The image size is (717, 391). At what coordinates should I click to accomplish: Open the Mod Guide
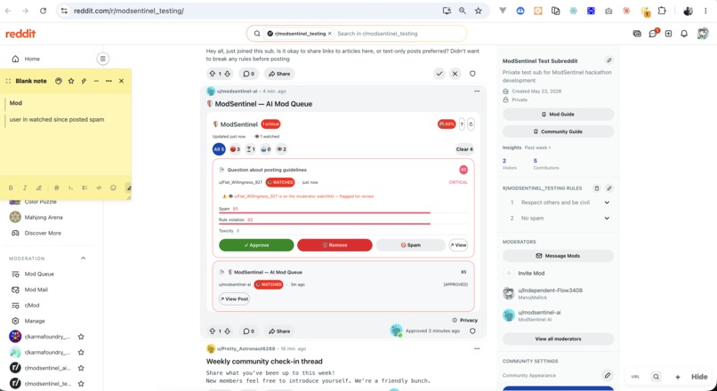[x=558, y=115]
